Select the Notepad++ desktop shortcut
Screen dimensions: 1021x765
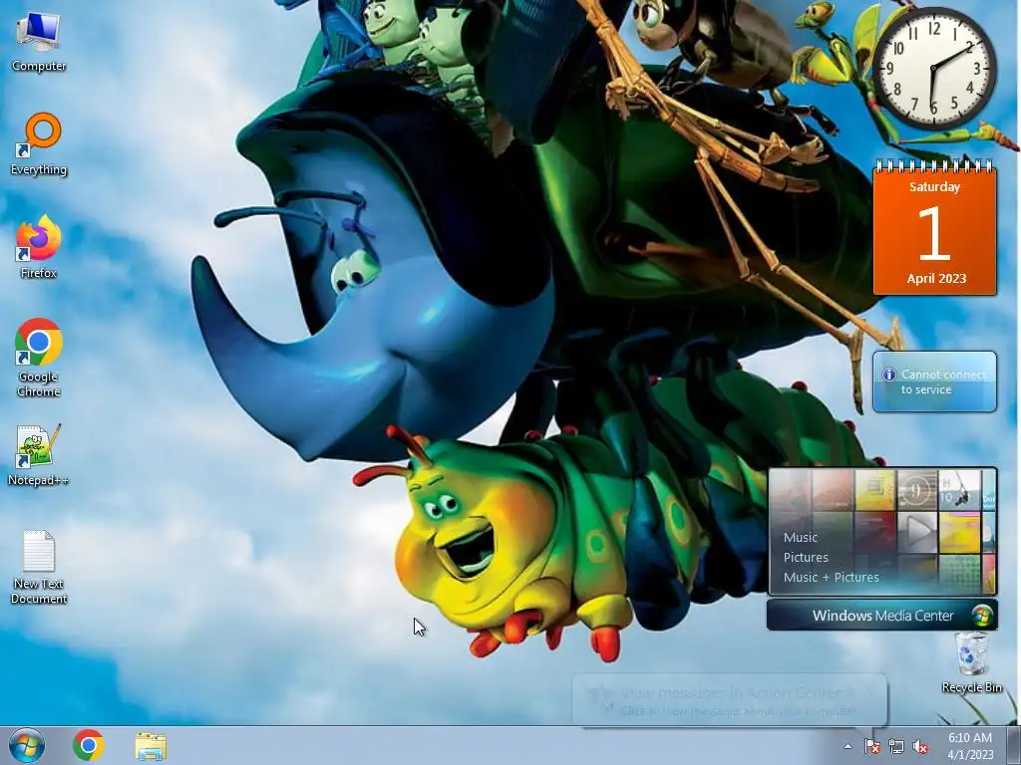click(x=39, y=455)
